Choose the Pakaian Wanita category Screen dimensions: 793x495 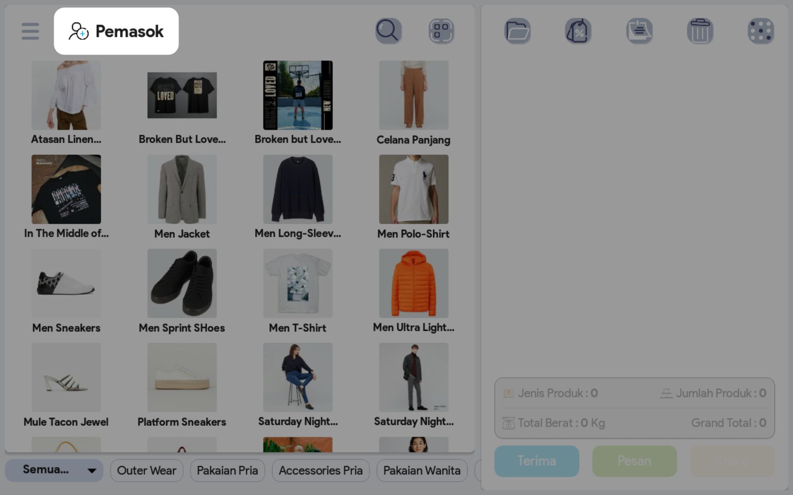[422, 471]
